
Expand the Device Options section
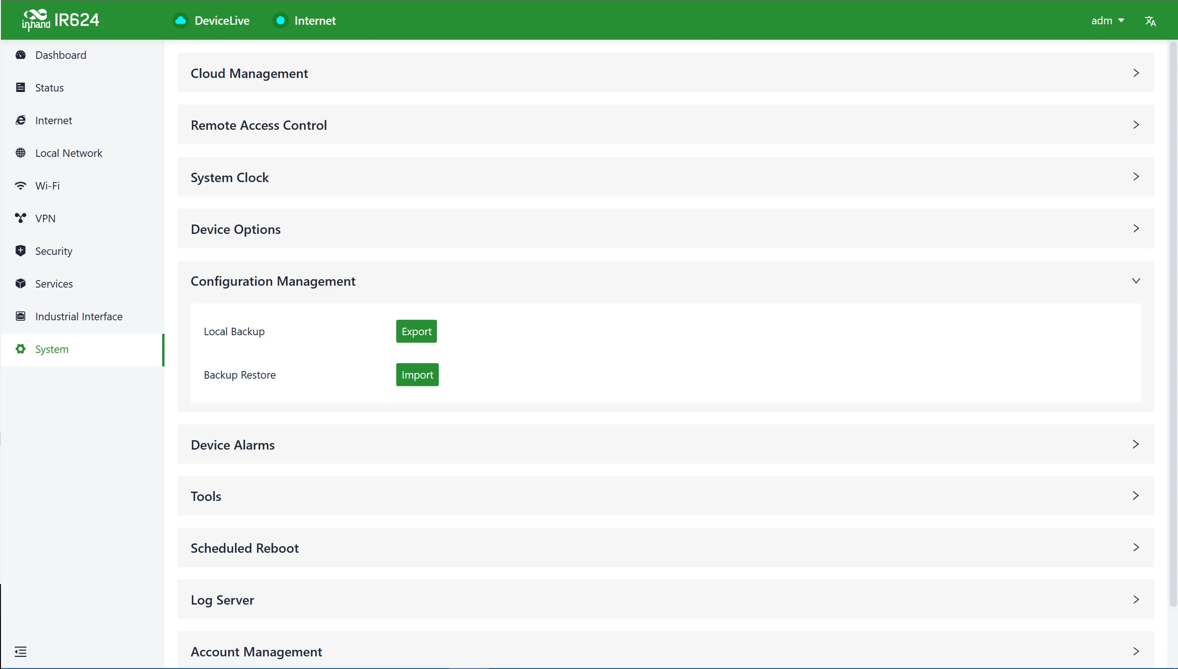point(665,229)
